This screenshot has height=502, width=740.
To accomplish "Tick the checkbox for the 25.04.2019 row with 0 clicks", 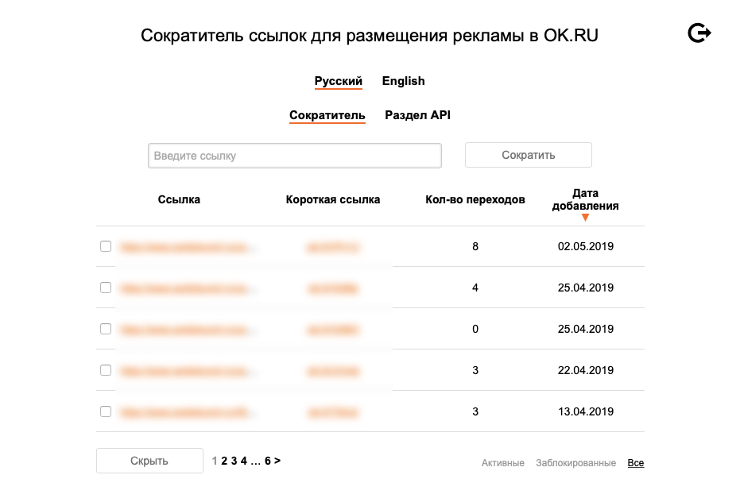I will pyautogui.click(x=106, y=329).
